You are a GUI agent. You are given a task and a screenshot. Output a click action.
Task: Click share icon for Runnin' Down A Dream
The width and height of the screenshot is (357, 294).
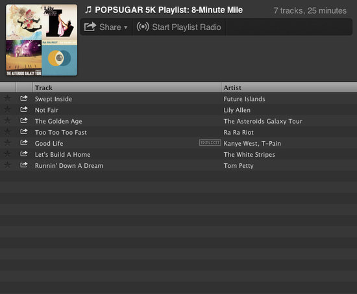[24, 165]
